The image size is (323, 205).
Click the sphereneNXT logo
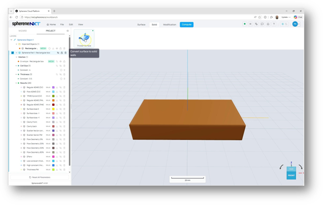pyautogui.click(x=26, y=24)
